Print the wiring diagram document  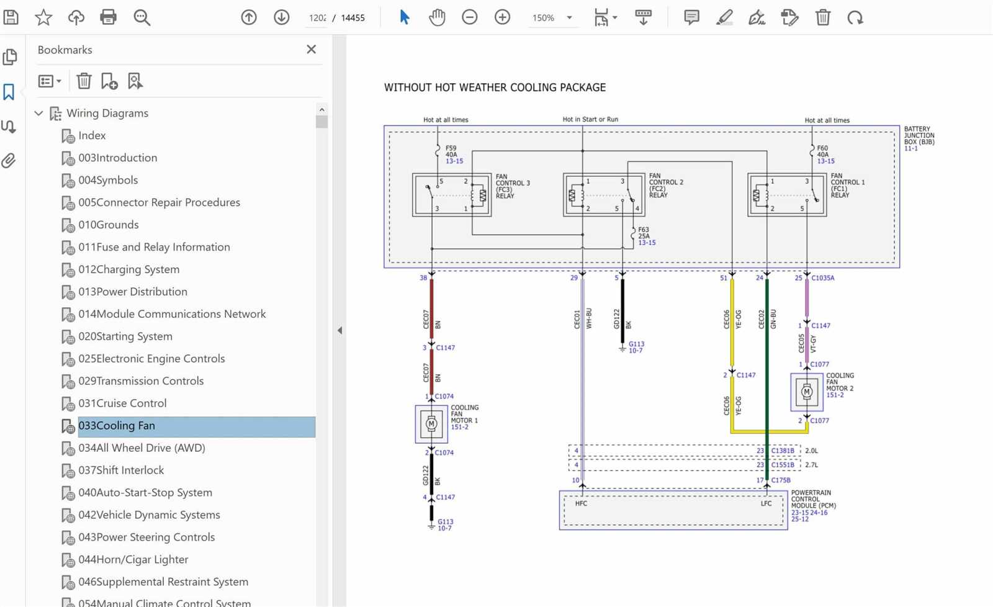pyautogui.click(x=109, y=17)
